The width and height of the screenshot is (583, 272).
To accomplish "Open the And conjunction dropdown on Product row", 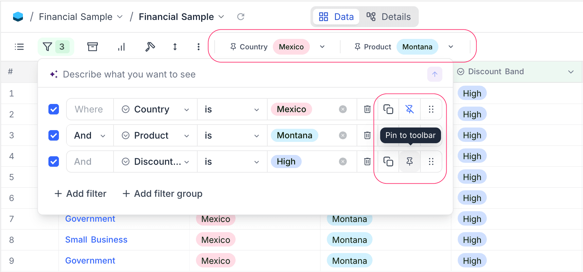I will (90, 135).
